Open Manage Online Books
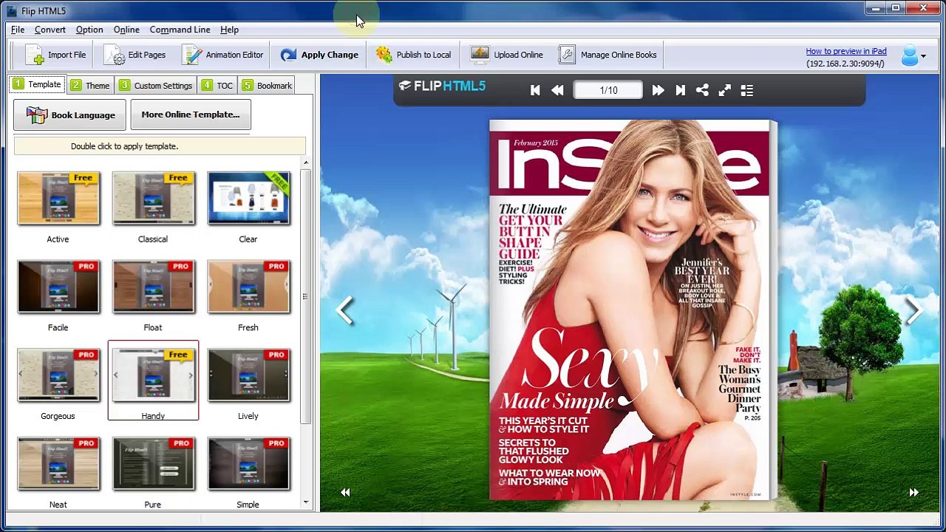This screenshot has height=532, width=946. [608, 55]
